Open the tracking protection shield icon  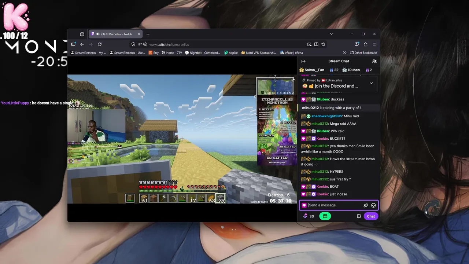tap(133, 44)
